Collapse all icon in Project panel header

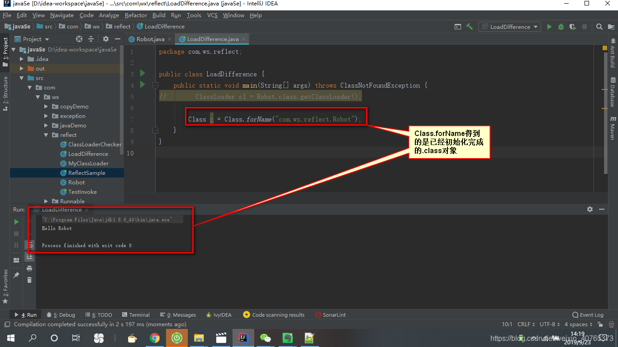click(x=91, y=39)
